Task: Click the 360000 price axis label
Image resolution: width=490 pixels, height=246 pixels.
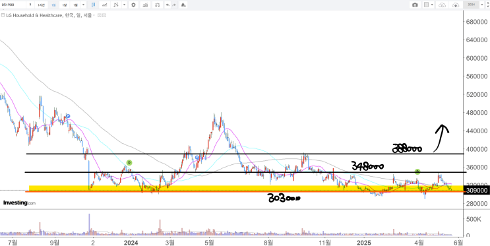Action: coord(476,168)
